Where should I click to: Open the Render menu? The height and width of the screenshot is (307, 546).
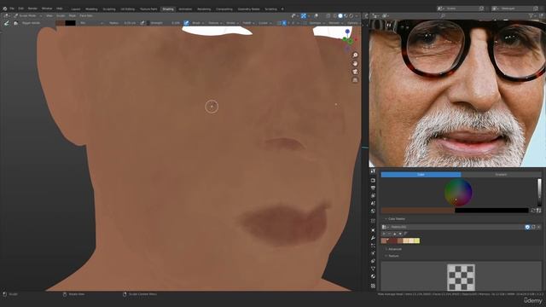click(32, 9)
